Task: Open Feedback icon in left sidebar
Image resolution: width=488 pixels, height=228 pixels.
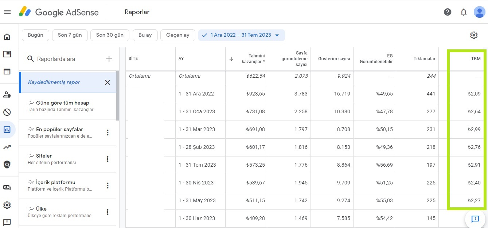Action: click(x=7, y=222)
